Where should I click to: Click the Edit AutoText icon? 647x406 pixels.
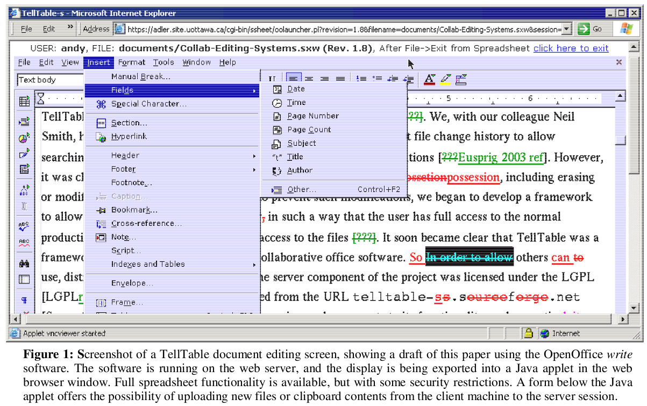[x=24, y=189]
